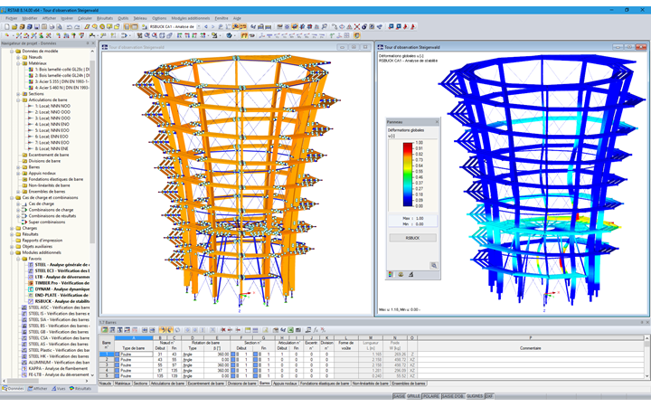Click the highlighted colored render icon in second toolbar
651x407 pixels.
click(356, 35)
